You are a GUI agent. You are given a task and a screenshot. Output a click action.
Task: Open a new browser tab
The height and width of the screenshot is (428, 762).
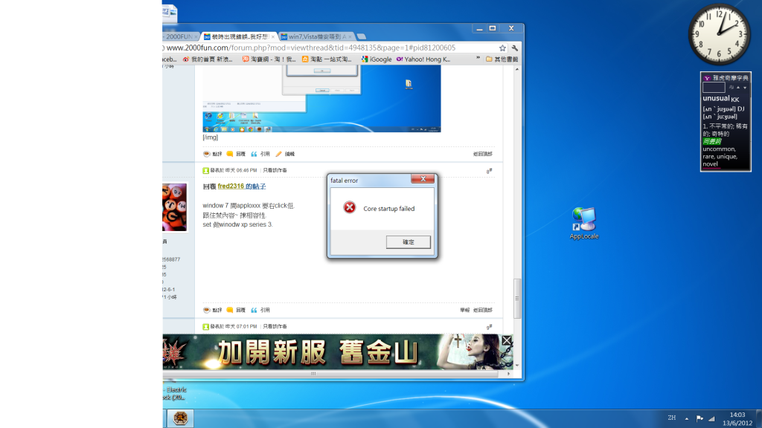pos(362,36)
